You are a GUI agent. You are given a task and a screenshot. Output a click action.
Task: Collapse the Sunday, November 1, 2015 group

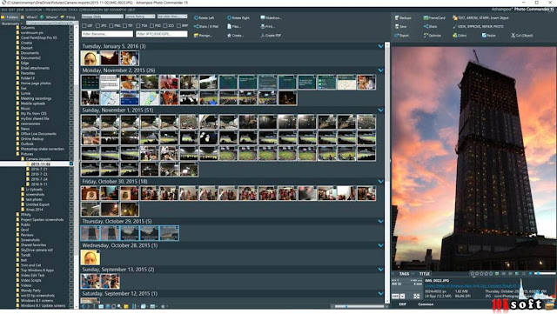[381, 110]
